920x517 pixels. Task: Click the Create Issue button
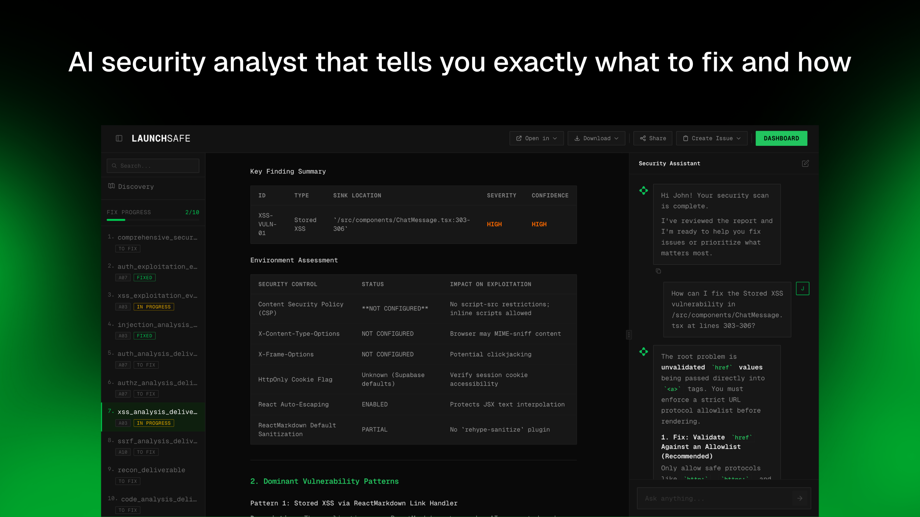click(x=711, y=138)
